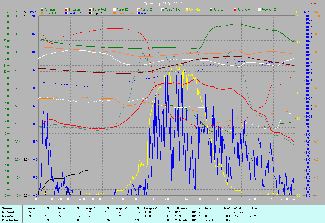Select the Luftdruck column header in table

(180, 208)
